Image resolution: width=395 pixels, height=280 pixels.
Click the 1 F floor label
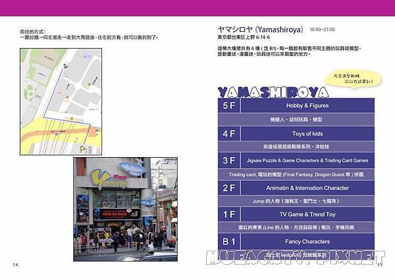point(229,214)
